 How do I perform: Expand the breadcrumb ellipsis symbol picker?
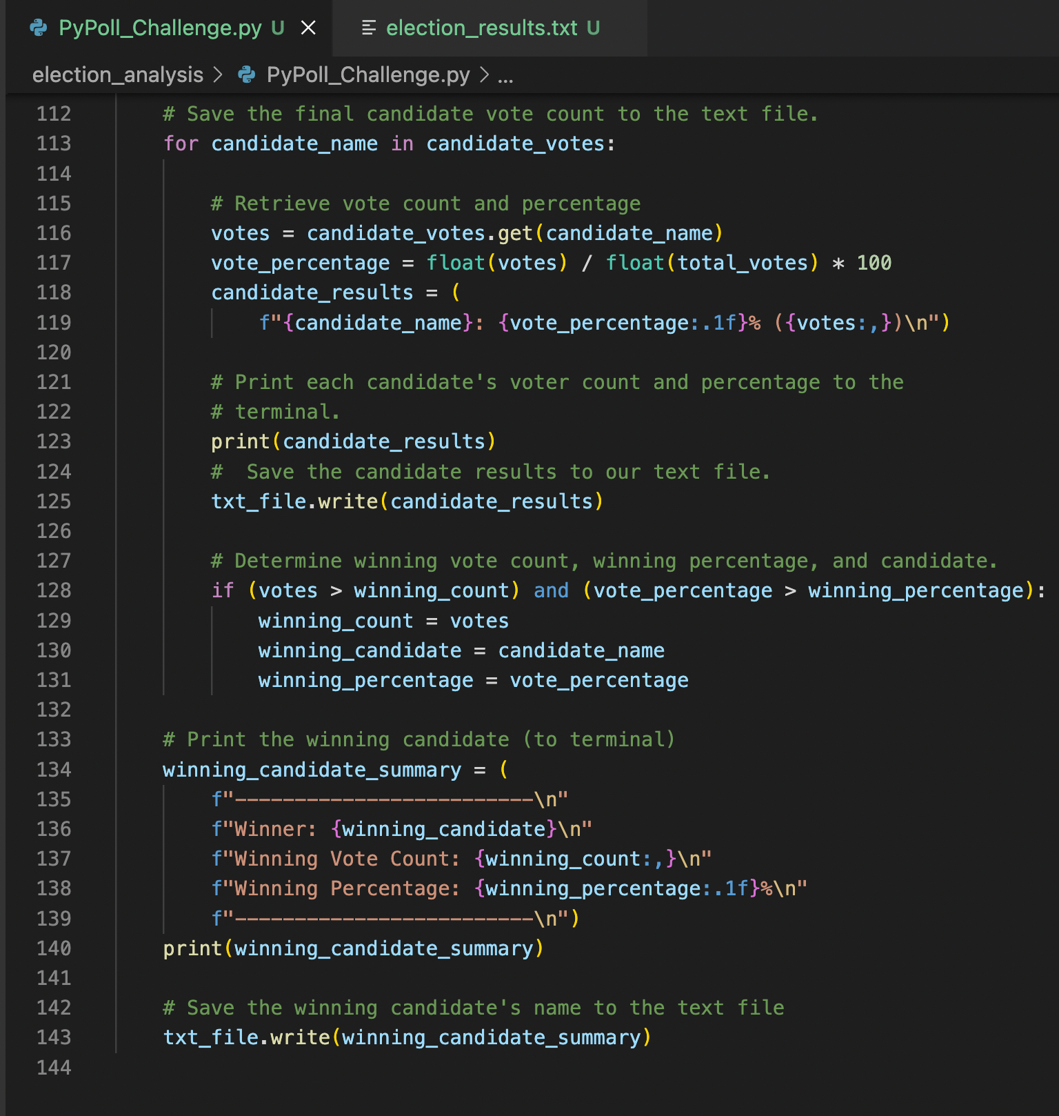pyautogui.click(x=505, y=76)
